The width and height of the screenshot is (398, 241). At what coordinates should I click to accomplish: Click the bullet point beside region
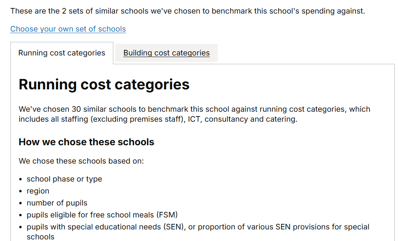pyautogui.click(x=21, y=192)
